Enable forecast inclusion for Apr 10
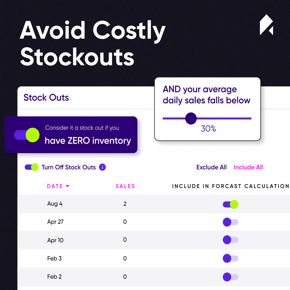The height and width of the screenshot is (290, 290). tap(230, 240)
